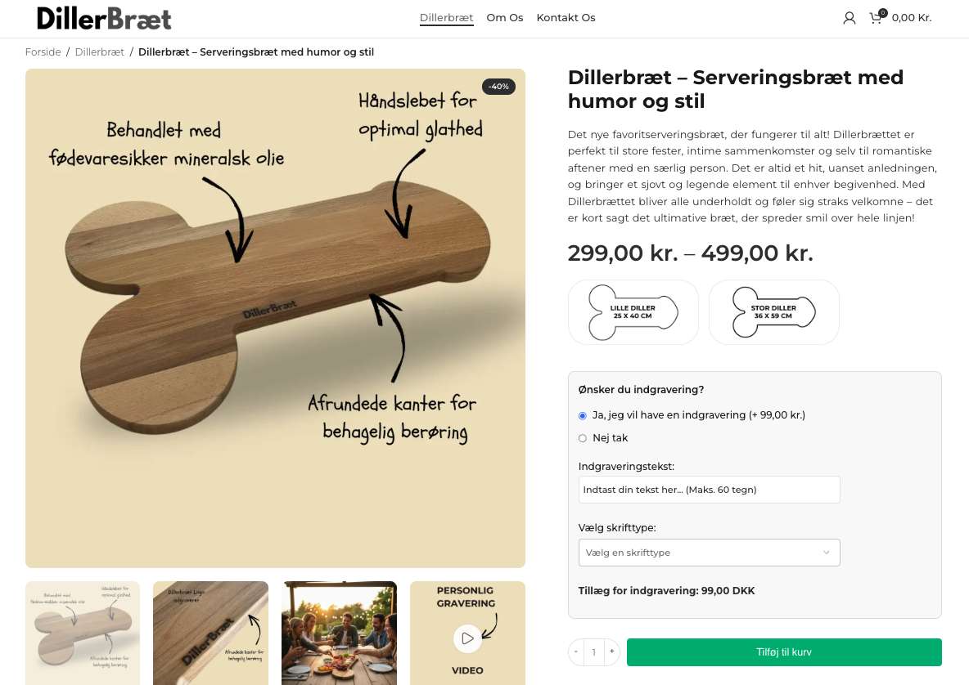View the dinner party photo thumbnail
This screenshot has width=969, height=685.
pyautogui.click(x=339, y=633)
